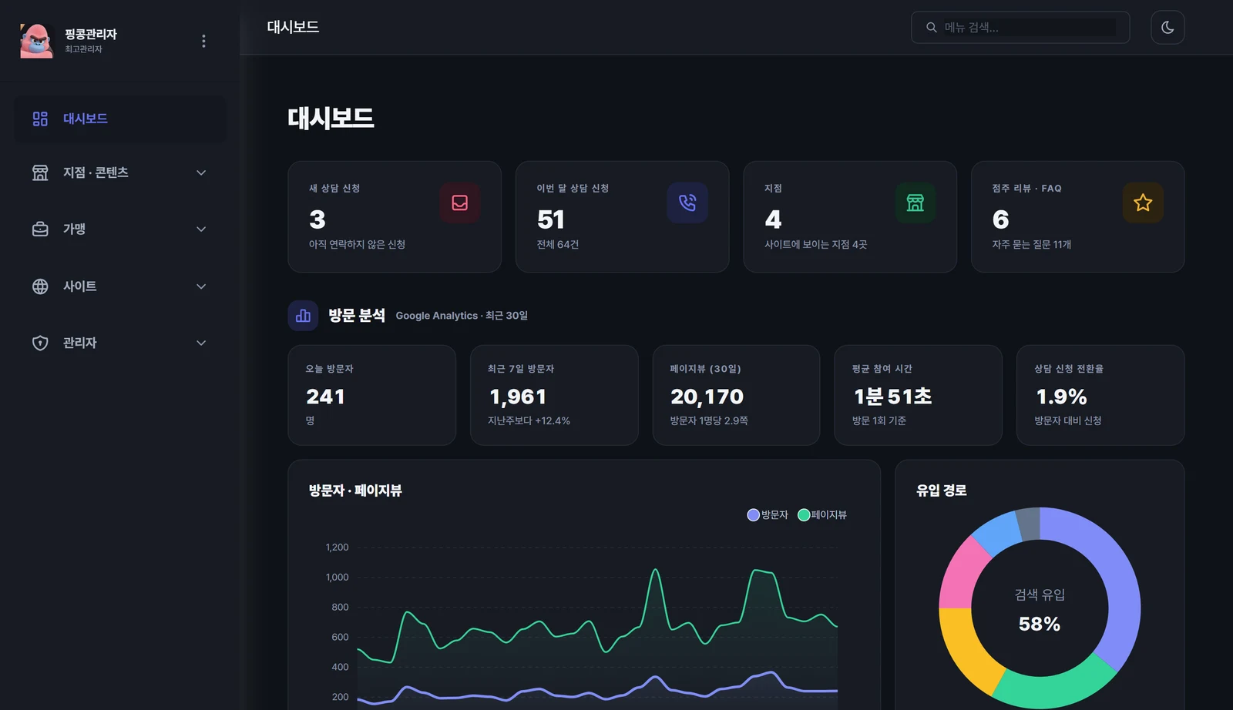Click the inbox icon on 새 상담 신청 card

[x=460, y=203]
